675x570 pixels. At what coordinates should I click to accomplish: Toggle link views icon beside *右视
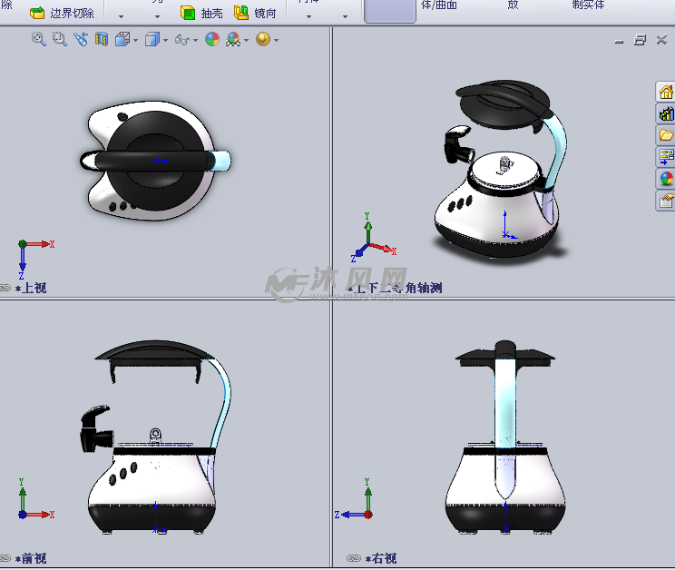click(354, 558)
